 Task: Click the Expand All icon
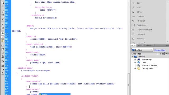coord(3,19)
